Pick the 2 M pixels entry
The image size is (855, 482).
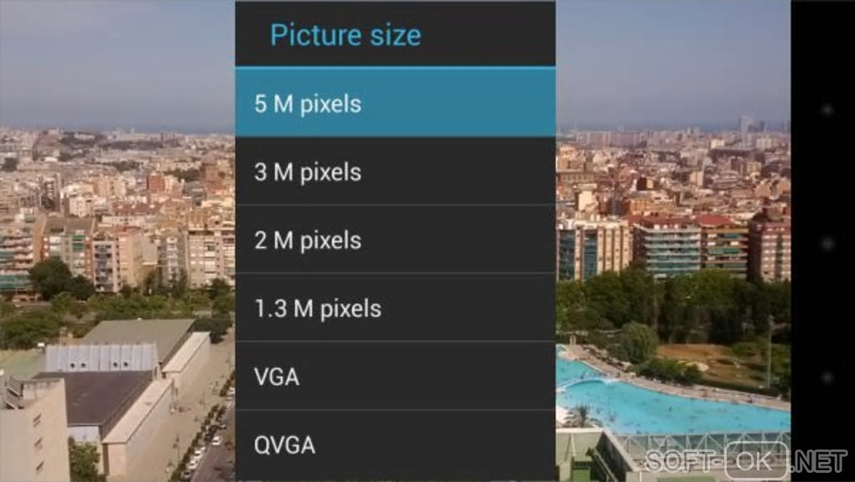tap(396, 240)
